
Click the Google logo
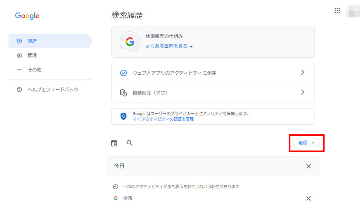tap(27, 16)
